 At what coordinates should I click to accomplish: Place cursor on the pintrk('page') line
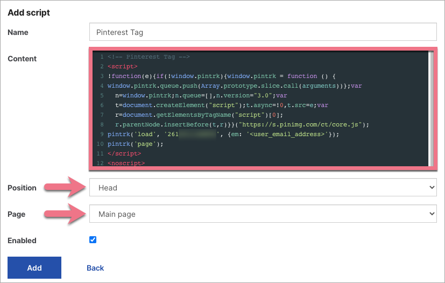click(128, 144)
